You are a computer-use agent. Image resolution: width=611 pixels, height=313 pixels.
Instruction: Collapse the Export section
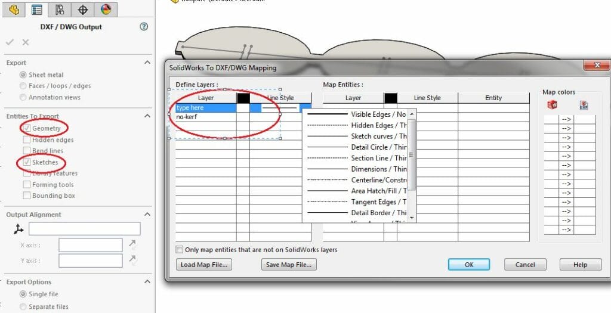147,63
